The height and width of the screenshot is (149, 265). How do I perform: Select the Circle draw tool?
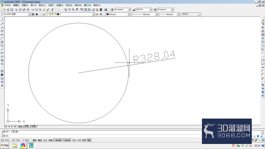pyautogui.click(x=2, y=42)
